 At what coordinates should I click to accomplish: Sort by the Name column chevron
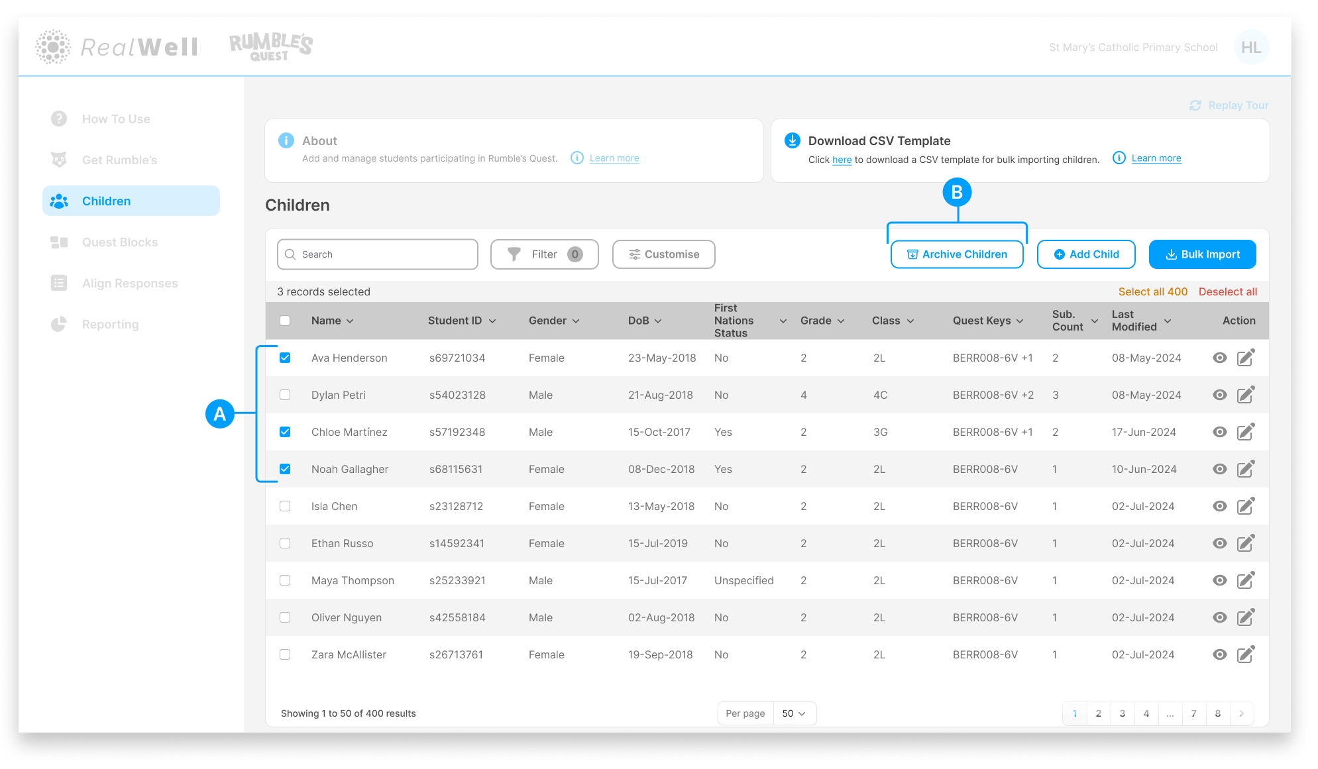(350, 321)
